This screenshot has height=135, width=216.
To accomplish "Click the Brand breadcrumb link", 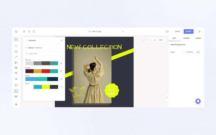I will (x=31, y=48).
